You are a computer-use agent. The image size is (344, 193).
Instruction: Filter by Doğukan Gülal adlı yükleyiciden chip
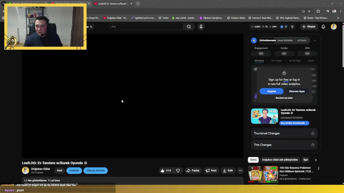(x=280, y=160)
